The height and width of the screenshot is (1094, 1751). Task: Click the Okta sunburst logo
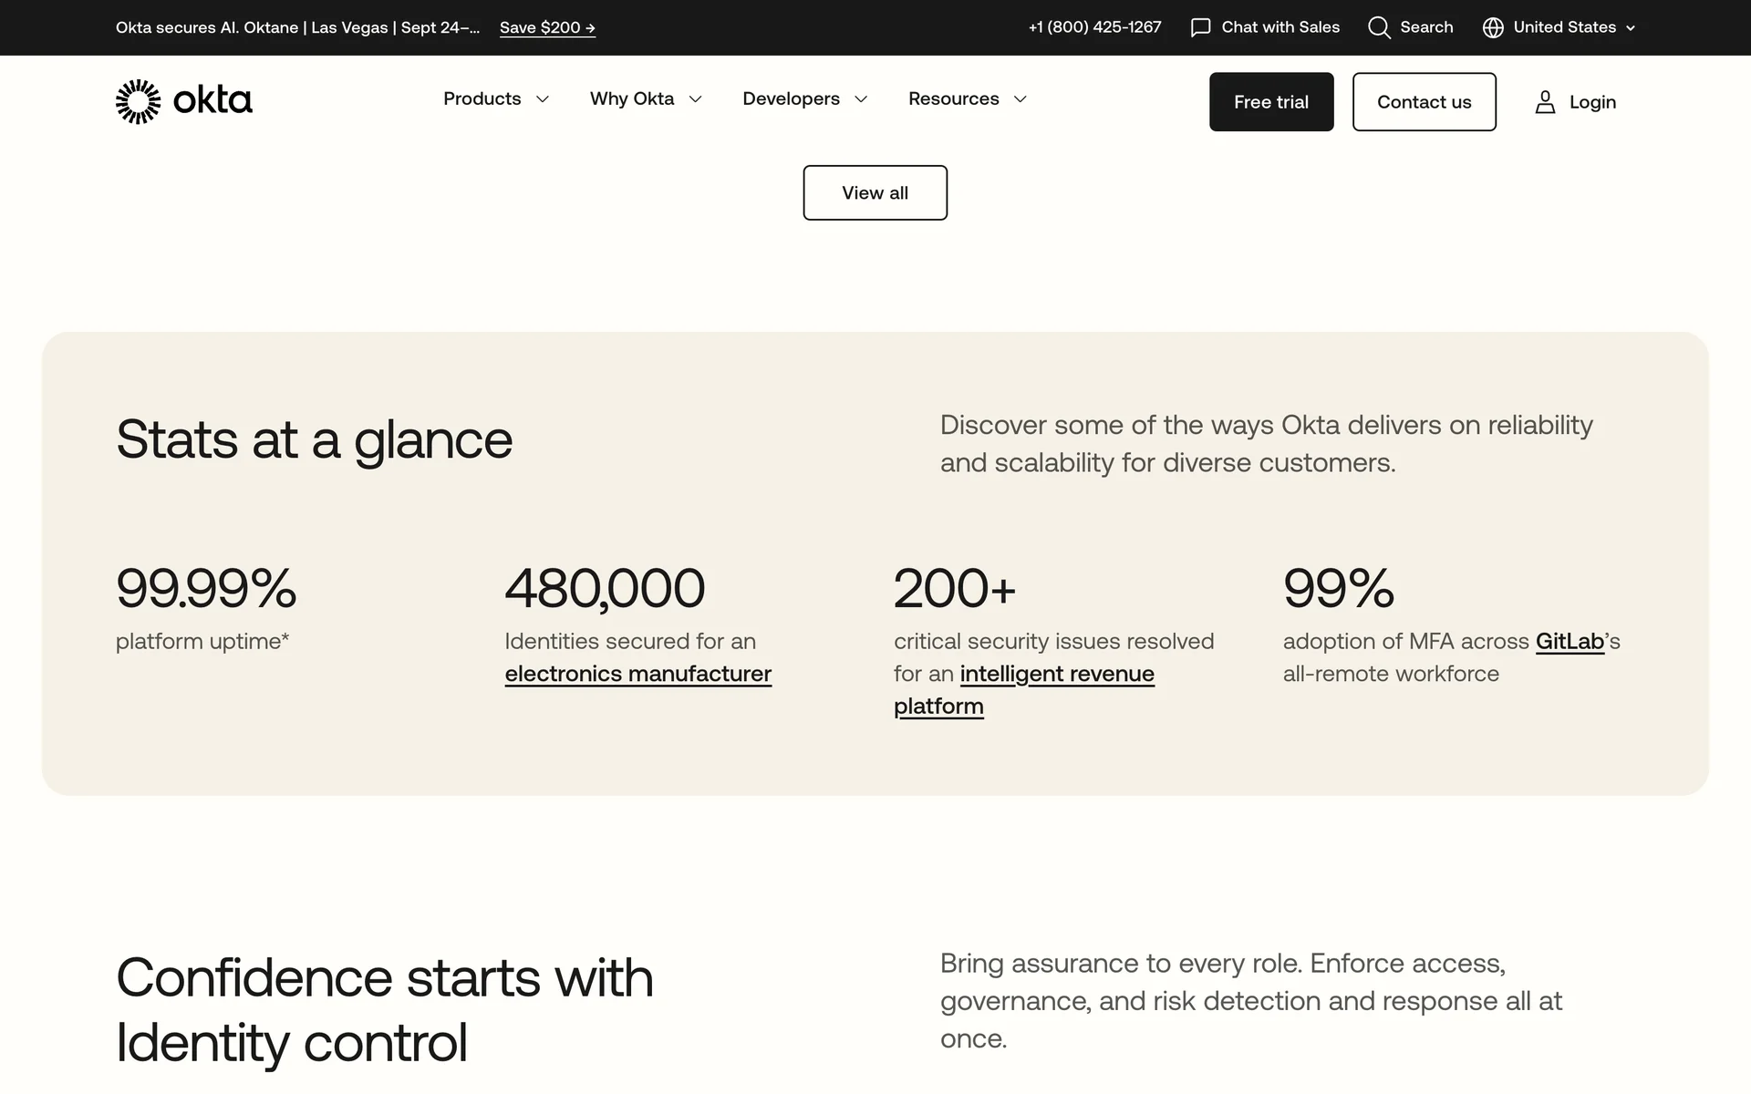click(x=139, y=101)
